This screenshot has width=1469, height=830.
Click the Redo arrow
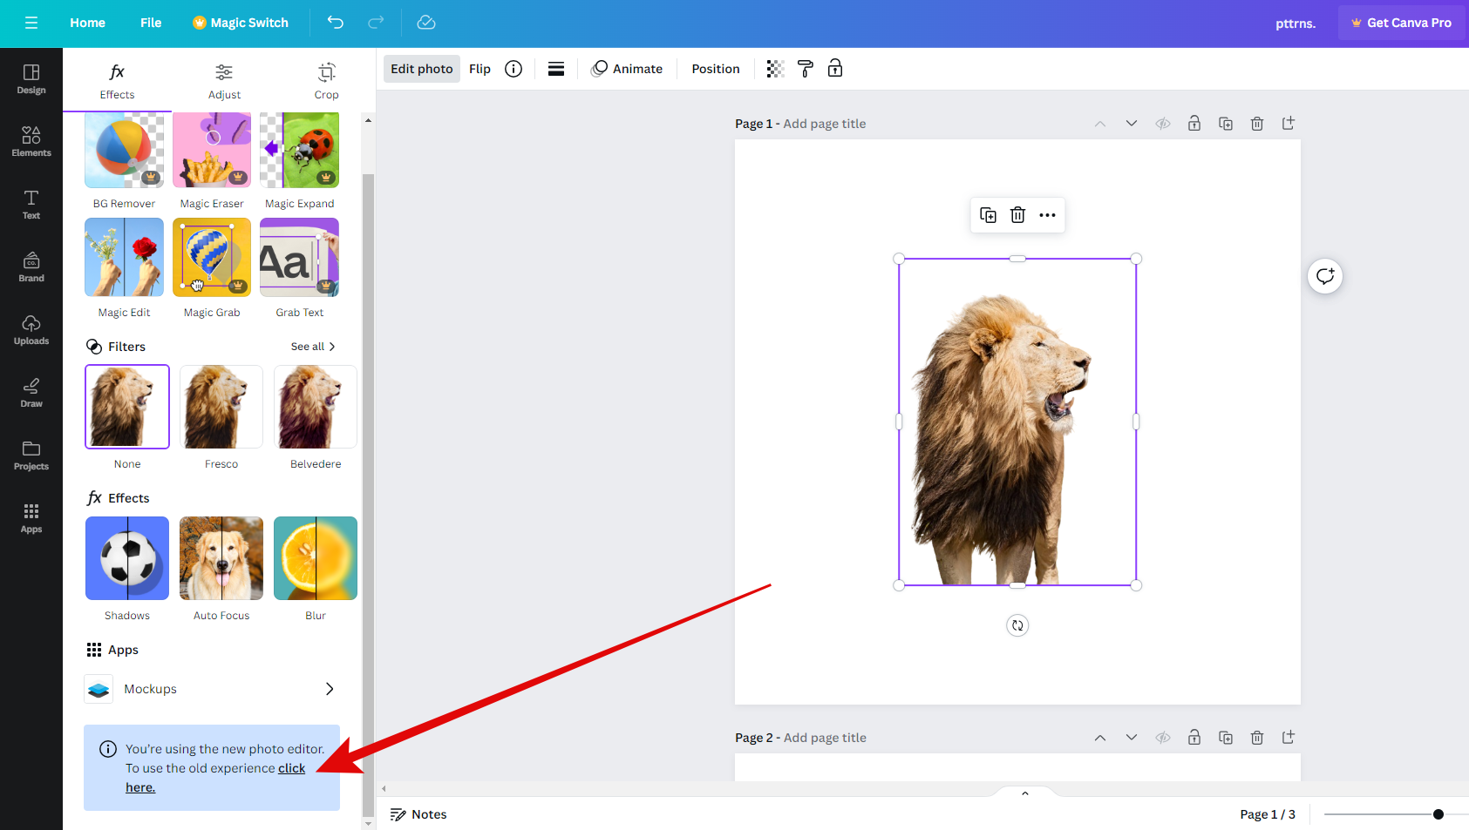(376, 23)
